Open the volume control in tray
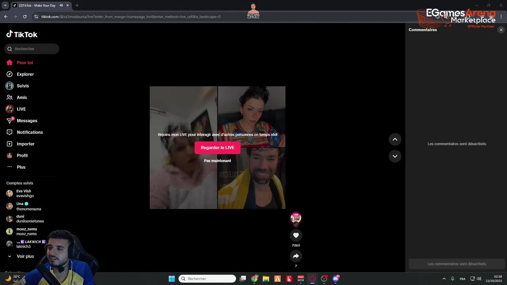The image size is (507, 285). (479, 279)
